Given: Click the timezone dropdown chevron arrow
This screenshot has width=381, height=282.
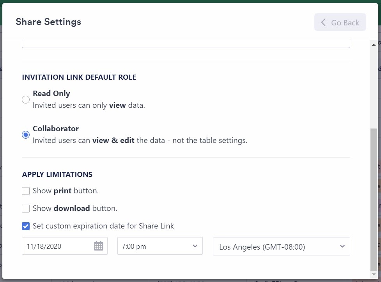Looking at the screenshot, I should 342,246.
